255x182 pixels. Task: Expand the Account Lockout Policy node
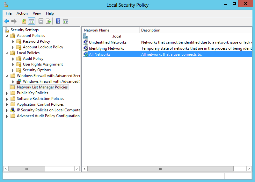pyautogui.click(x=13, y=47)
